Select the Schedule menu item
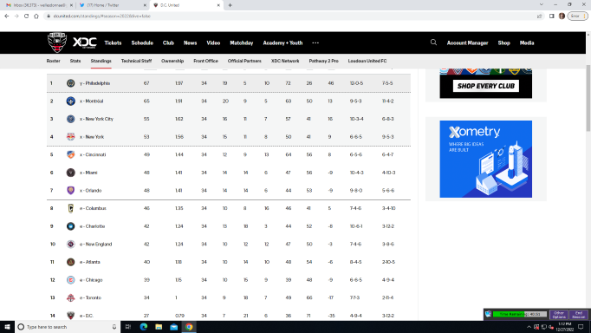This screenshot has height=333, width=591. pos(142,43)
